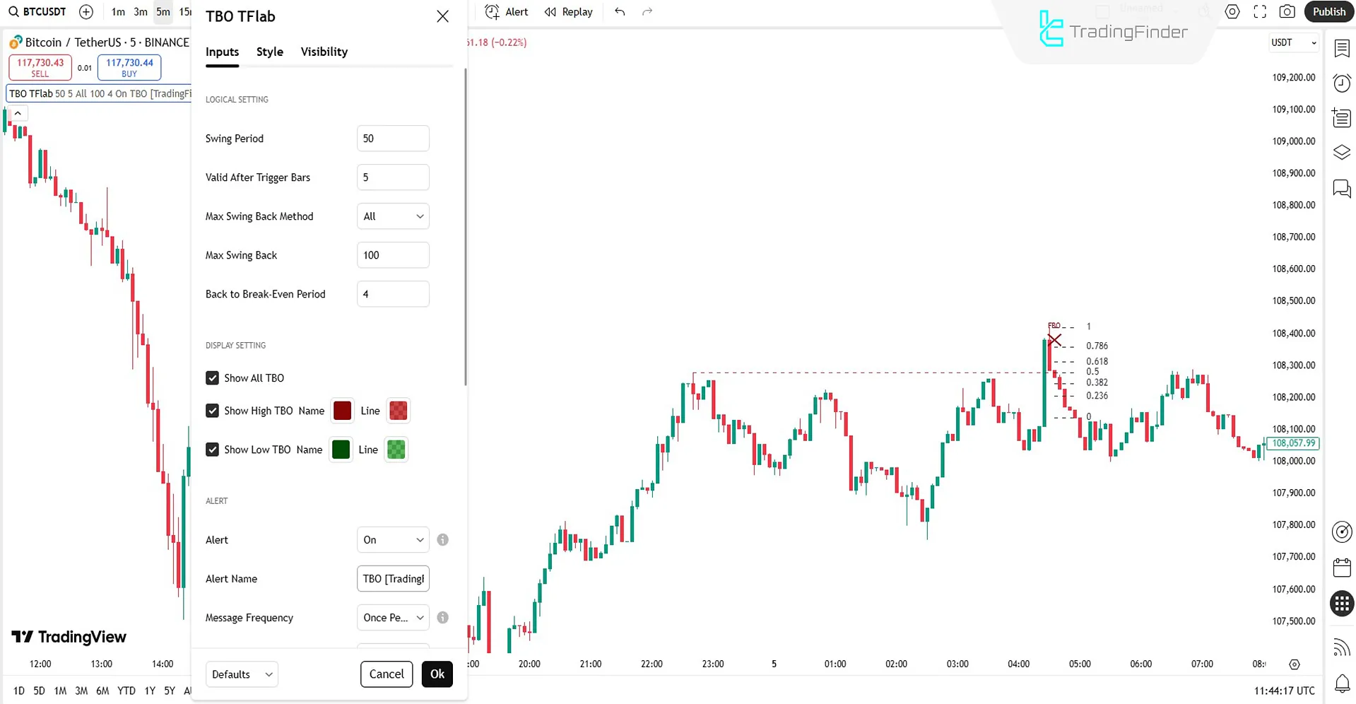Click the undo arrow in the toolbar

(x=619, y=11)
